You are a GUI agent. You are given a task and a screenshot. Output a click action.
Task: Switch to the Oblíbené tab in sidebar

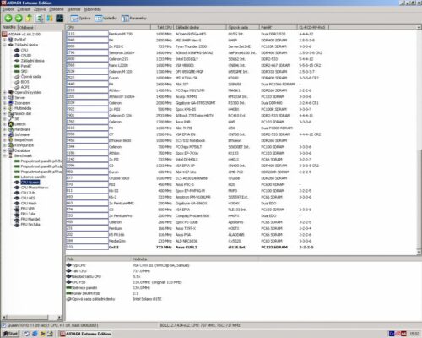[26, 27]
